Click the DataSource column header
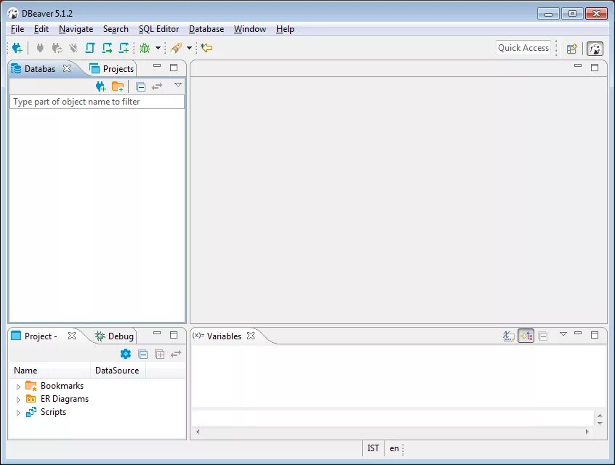 (x=118, y=370)
